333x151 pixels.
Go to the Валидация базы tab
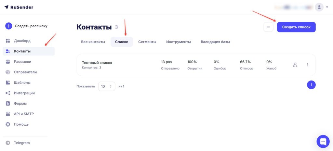[x=215, y=42]
